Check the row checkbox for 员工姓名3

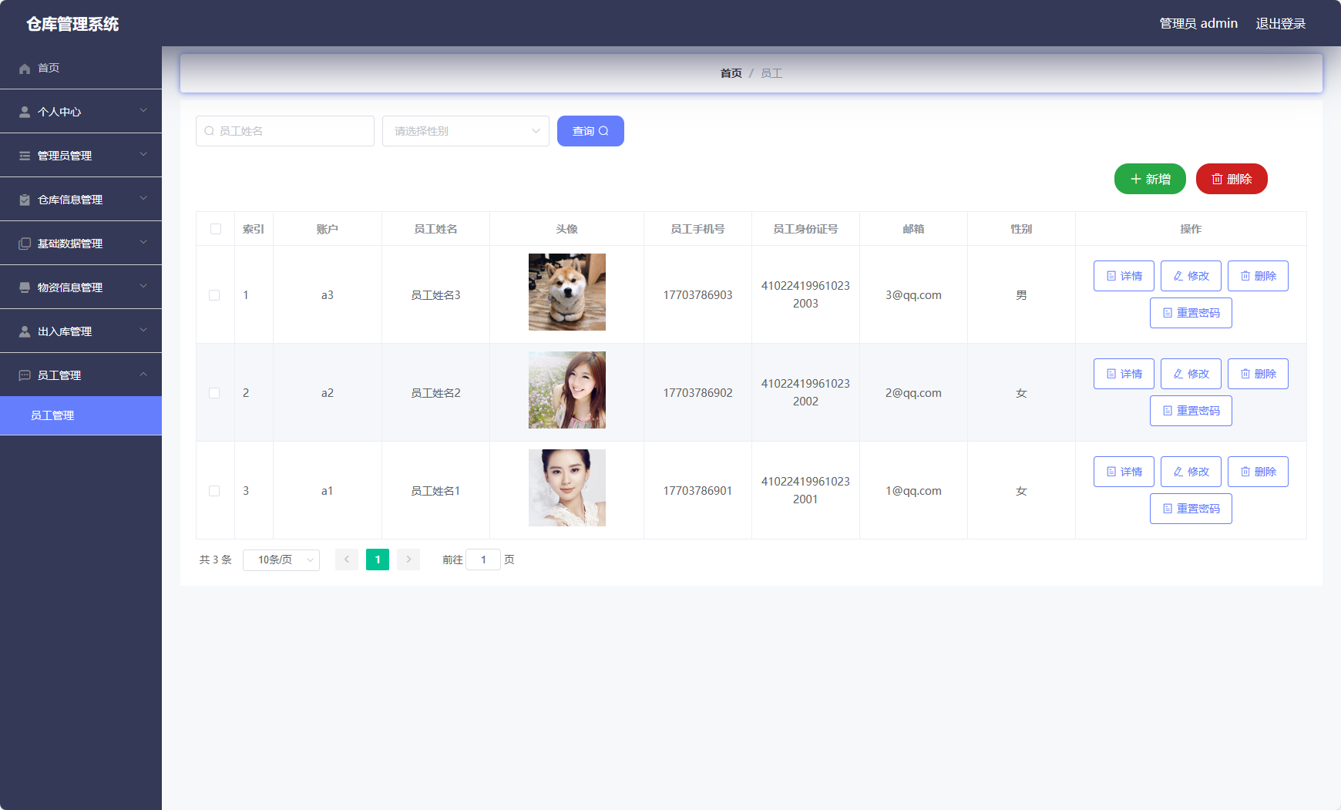click(x=214, y=294)
